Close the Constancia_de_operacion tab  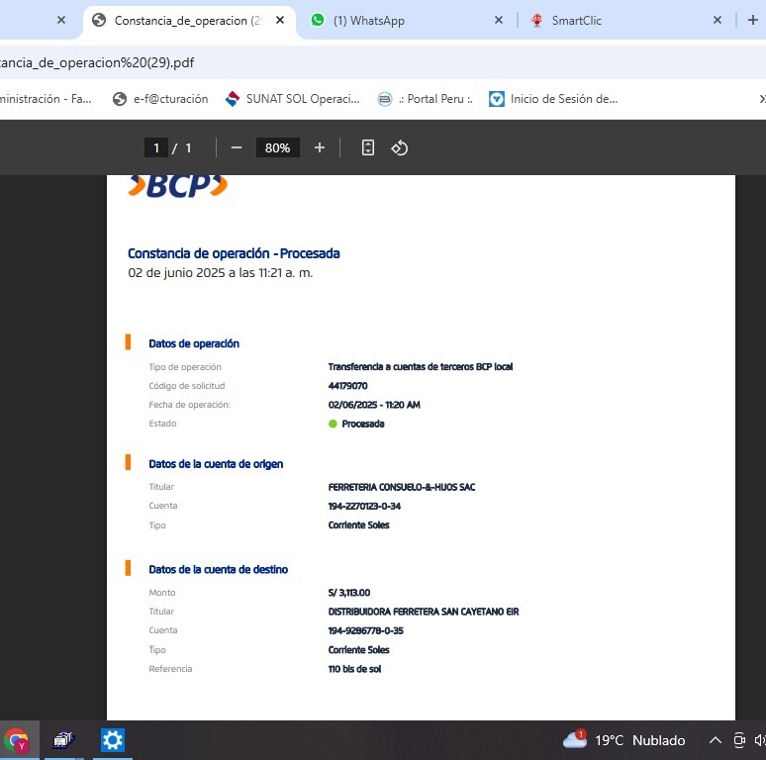282,20
